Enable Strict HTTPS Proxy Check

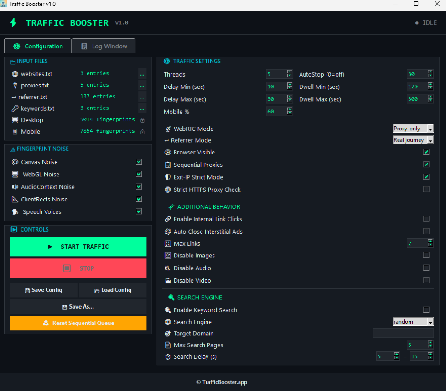(426, 190)
